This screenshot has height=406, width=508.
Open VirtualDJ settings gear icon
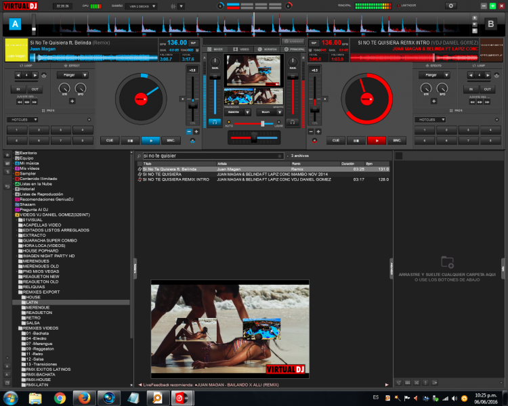(x=450, y=5)
